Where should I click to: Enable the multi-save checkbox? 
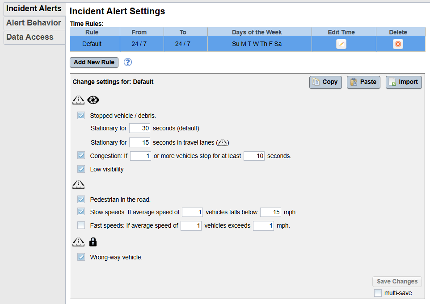(378, 293)
